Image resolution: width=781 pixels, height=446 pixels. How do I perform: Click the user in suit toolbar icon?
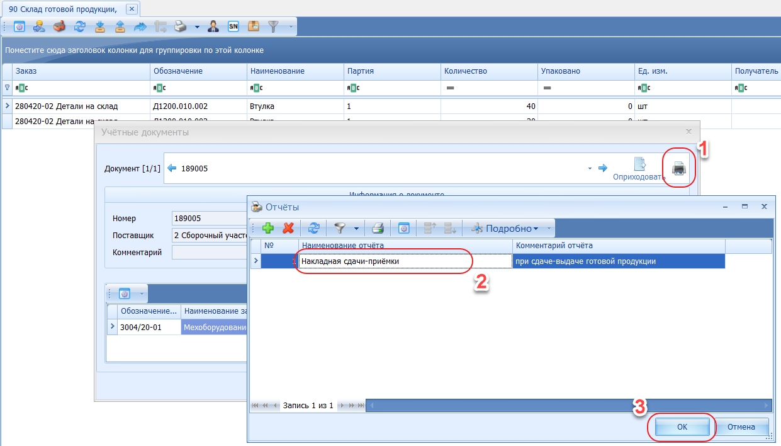tap(213, 26)
